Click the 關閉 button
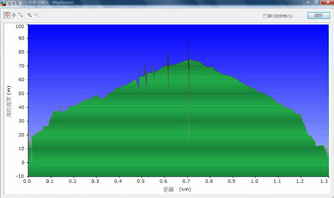The width and height of the screenshot is (334, 198). tap(318, 15)
